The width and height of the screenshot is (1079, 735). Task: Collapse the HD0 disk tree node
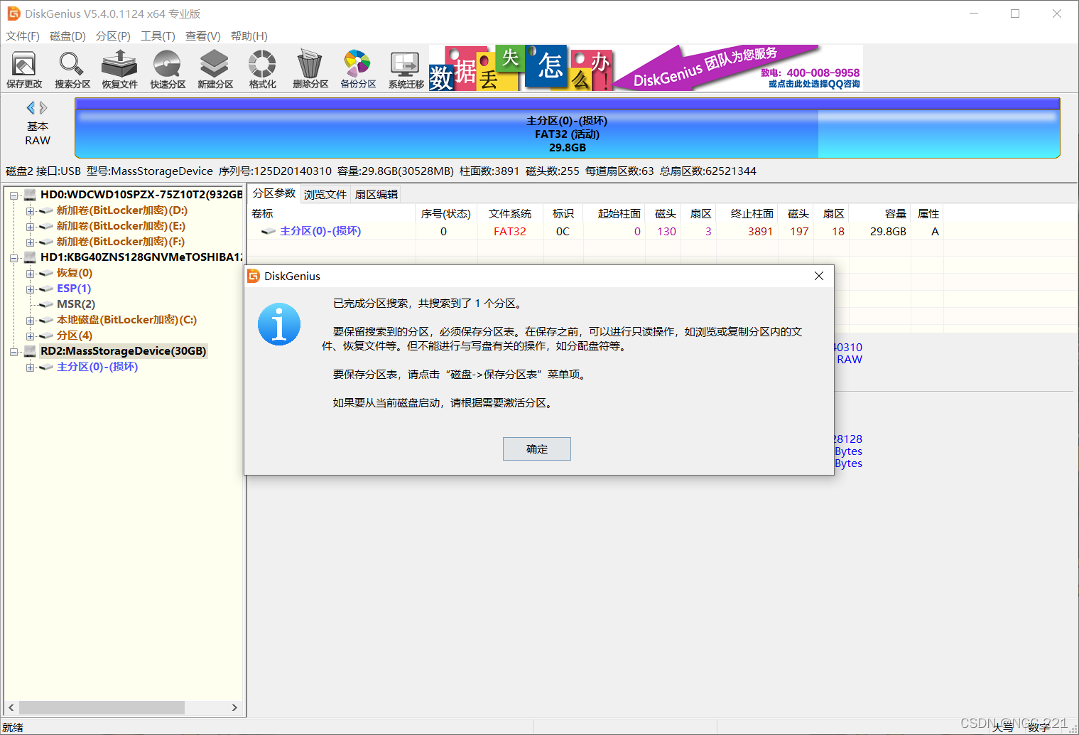(13, 195)
